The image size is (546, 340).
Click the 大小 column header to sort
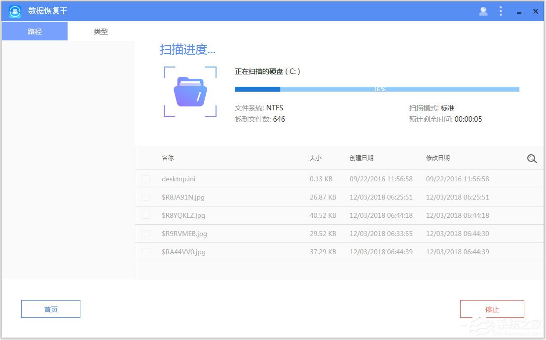tap(315, 158)
